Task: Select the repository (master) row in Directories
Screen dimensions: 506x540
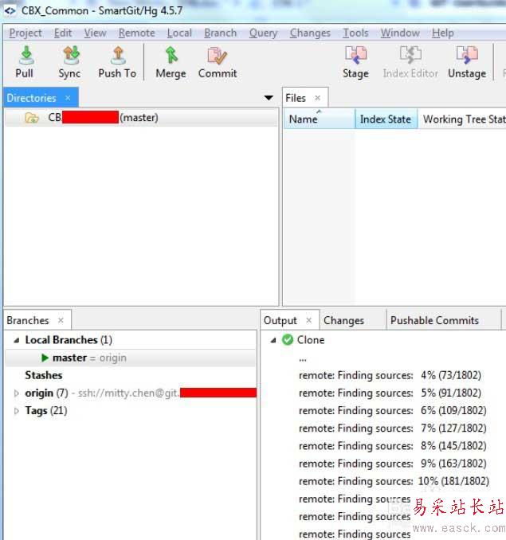Action: click(x=142, y=118)
